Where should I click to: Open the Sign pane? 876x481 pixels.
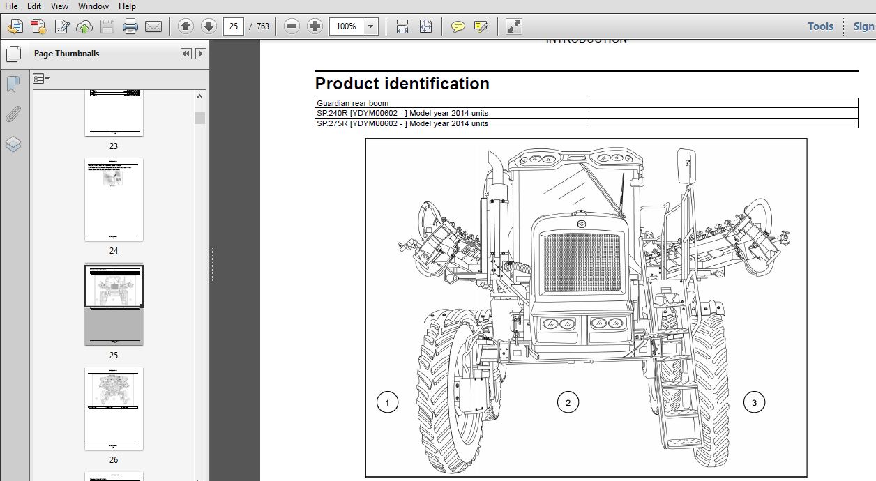[x=863, y=26]
